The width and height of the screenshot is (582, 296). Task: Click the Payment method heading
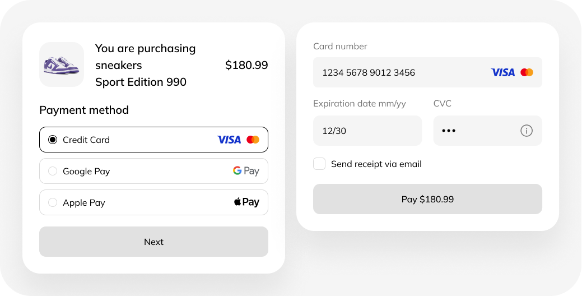tap(84, 110)
